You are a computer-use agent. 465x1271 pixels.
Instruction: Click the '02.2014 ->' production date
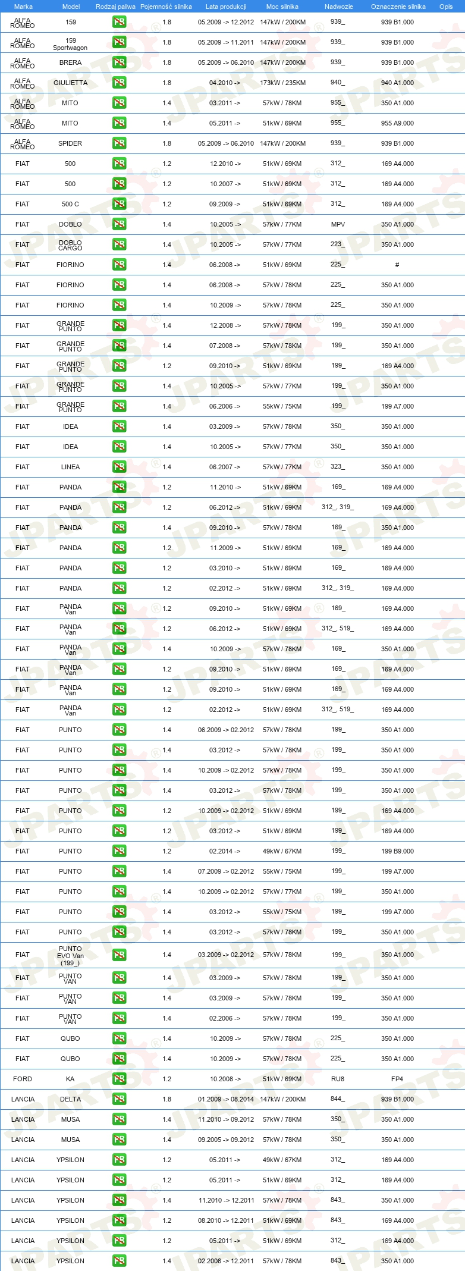(225, 851)
